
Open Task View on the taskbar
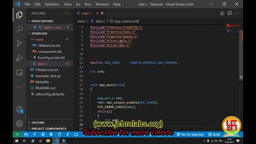pyautogui.click(x=24, y=141)
